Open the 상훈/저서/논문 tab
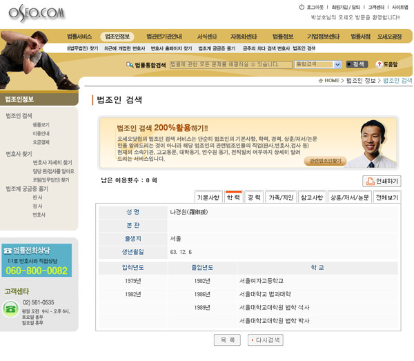Viewport: 414px width, 361px height. point(349,197)
